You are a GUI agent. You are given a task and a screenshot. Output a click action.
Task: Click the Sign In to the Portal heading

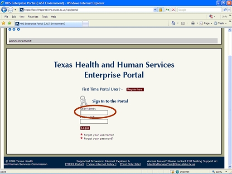110,101
